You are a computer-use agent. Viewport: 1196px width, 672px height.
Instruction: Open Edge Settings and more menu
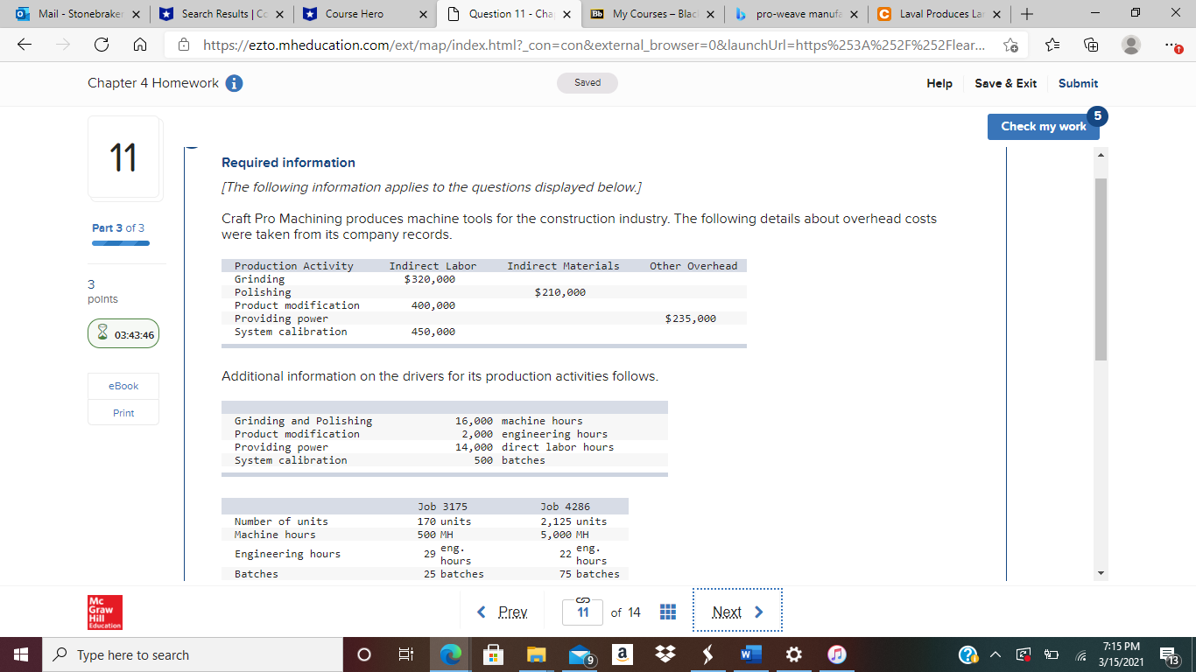point(1173,45)
